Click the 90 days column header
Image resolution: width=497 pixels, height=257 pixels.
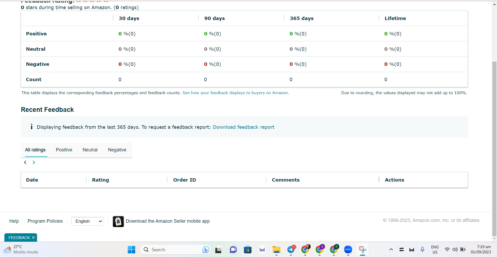click(x=214, y=18)
